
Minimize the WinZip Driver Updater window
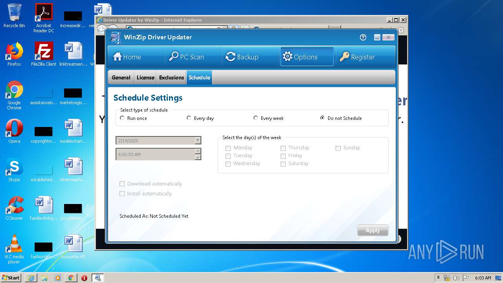tap(377, 37)
